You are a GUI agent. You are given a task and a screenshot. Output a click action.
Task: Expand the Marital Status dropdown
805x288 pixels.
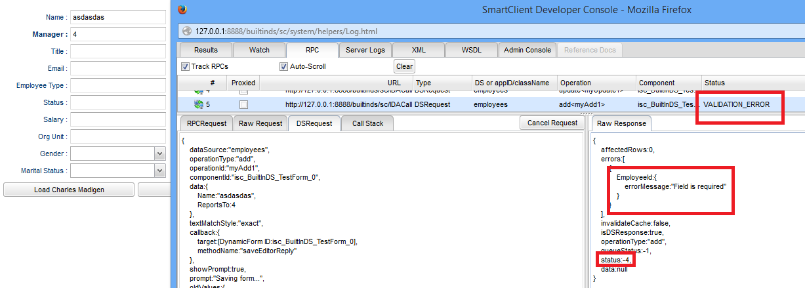[x=159, y=171]
